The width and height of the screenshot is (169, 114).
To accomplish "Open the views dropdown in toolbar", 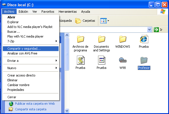I will [x=105, y=21].
